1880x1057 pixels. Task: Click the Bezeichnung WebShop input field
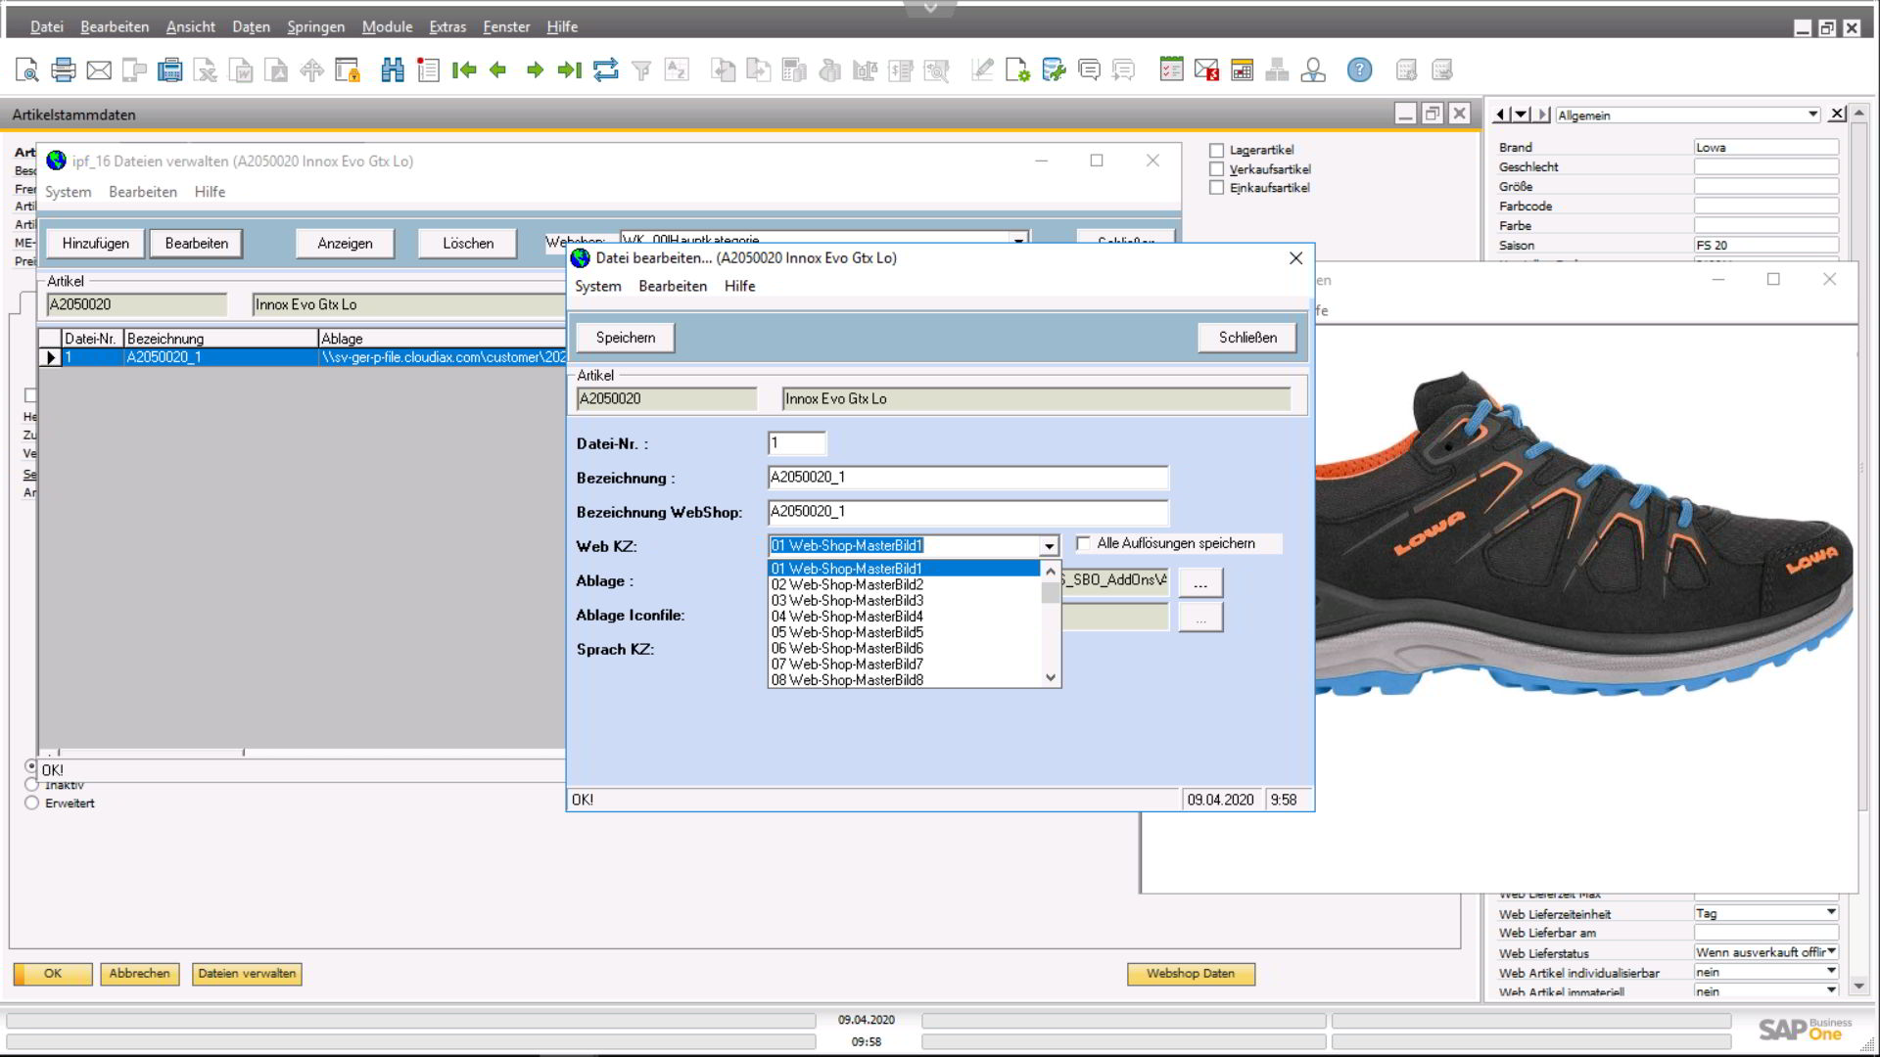click(967, 512)
